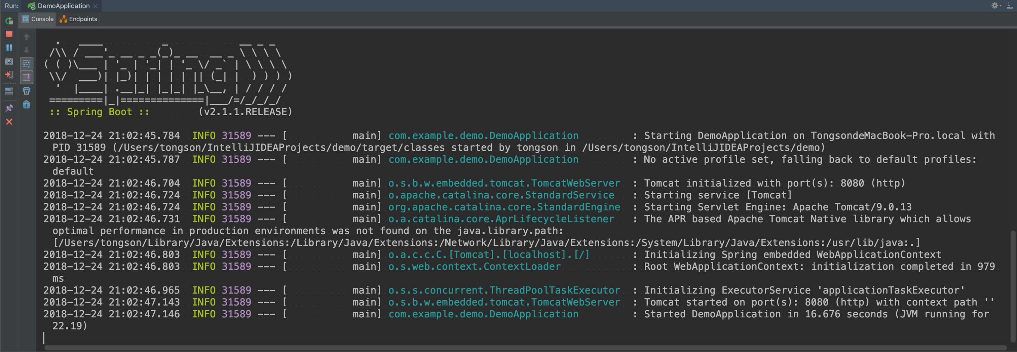Click the ':: Spring Boot ::' banner text
Viewport: 1017px width, 352px height.
[100, 112]
